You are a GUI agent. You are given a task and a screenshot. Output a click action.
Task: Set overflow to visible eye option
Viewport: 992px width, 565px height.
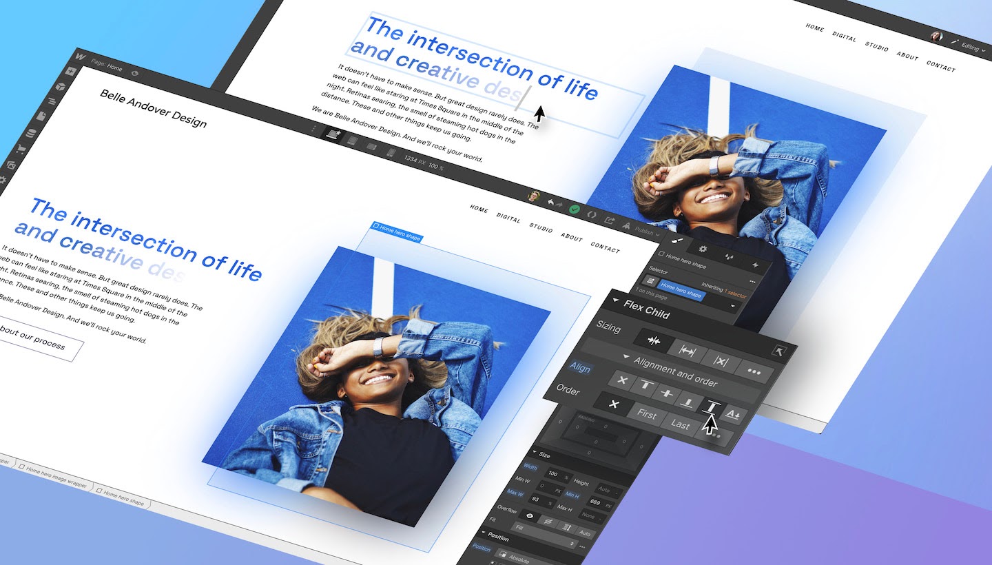coord(530,515)
